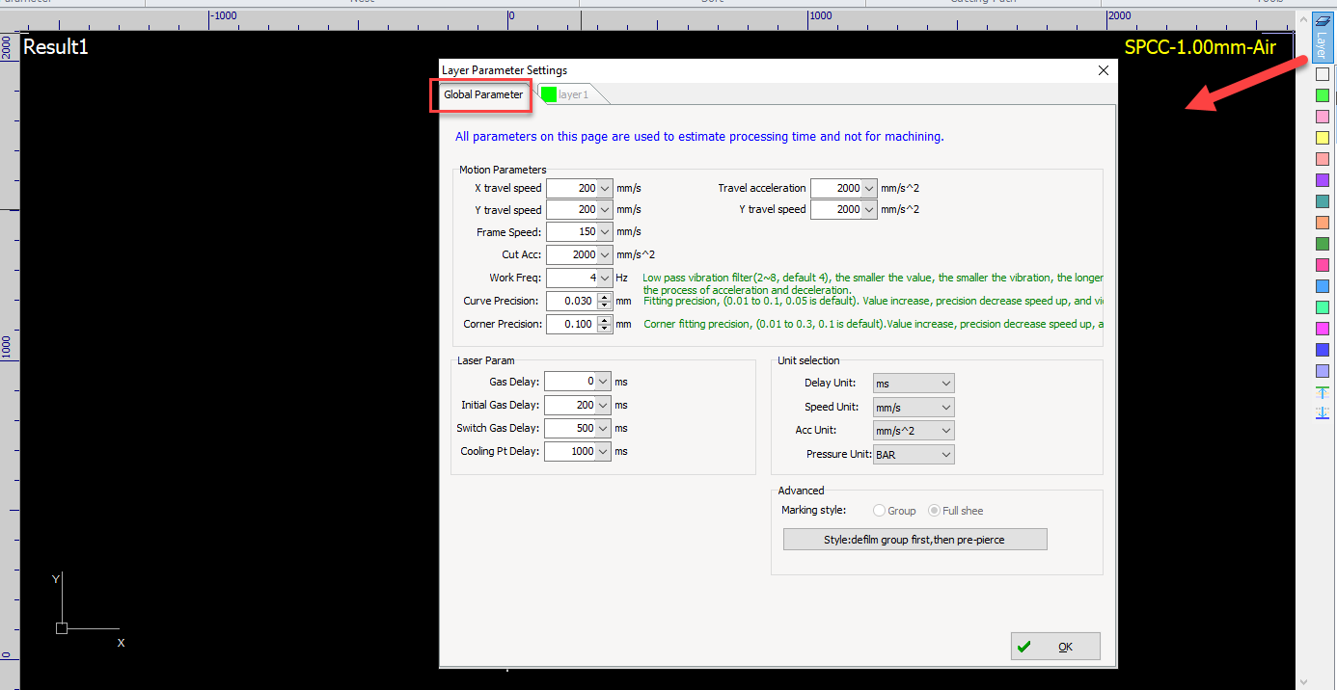This screenshot has height=690, width=1337.
Task: Select the Group marking style radio
Action: click(879, 511)
